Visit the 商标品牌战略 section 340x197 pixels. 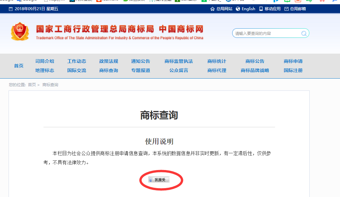tap(255, 70)
